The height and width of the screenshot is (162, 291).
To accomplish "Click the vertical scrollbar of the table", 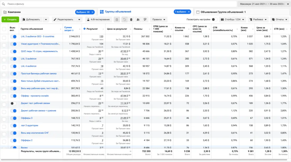I will pyautogui.click(x=290, y=55).
